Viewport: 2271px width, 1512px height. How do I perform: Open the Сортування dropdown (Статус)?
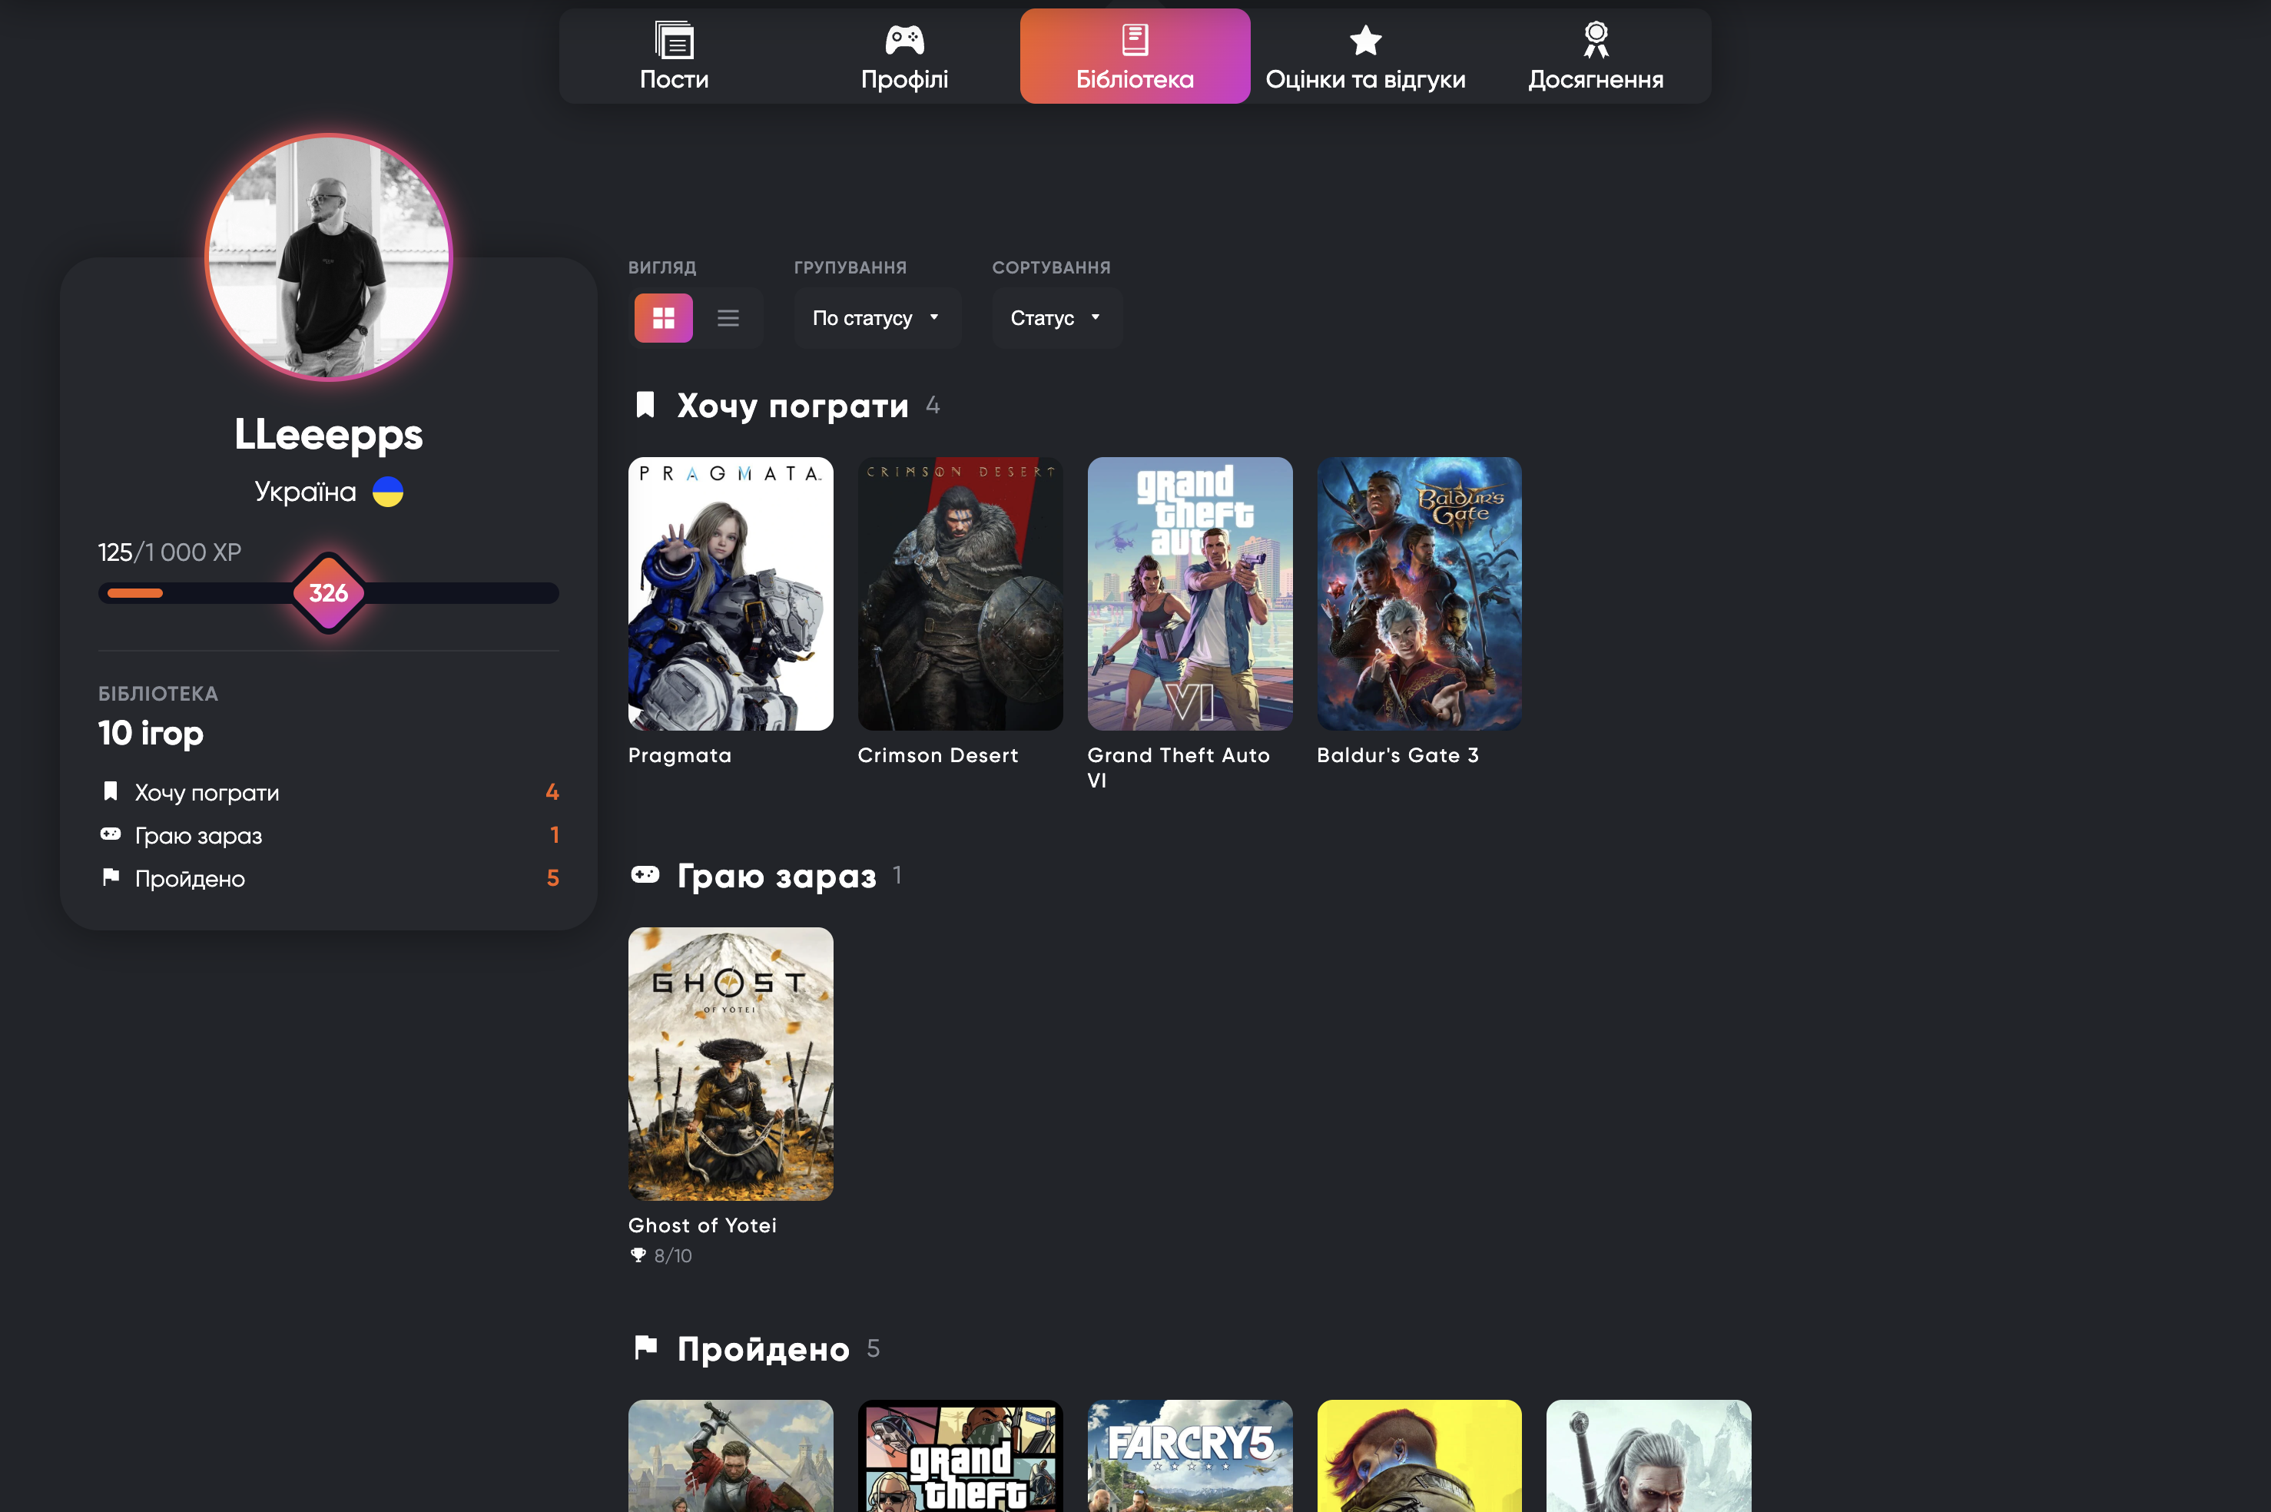[1055, 318]
